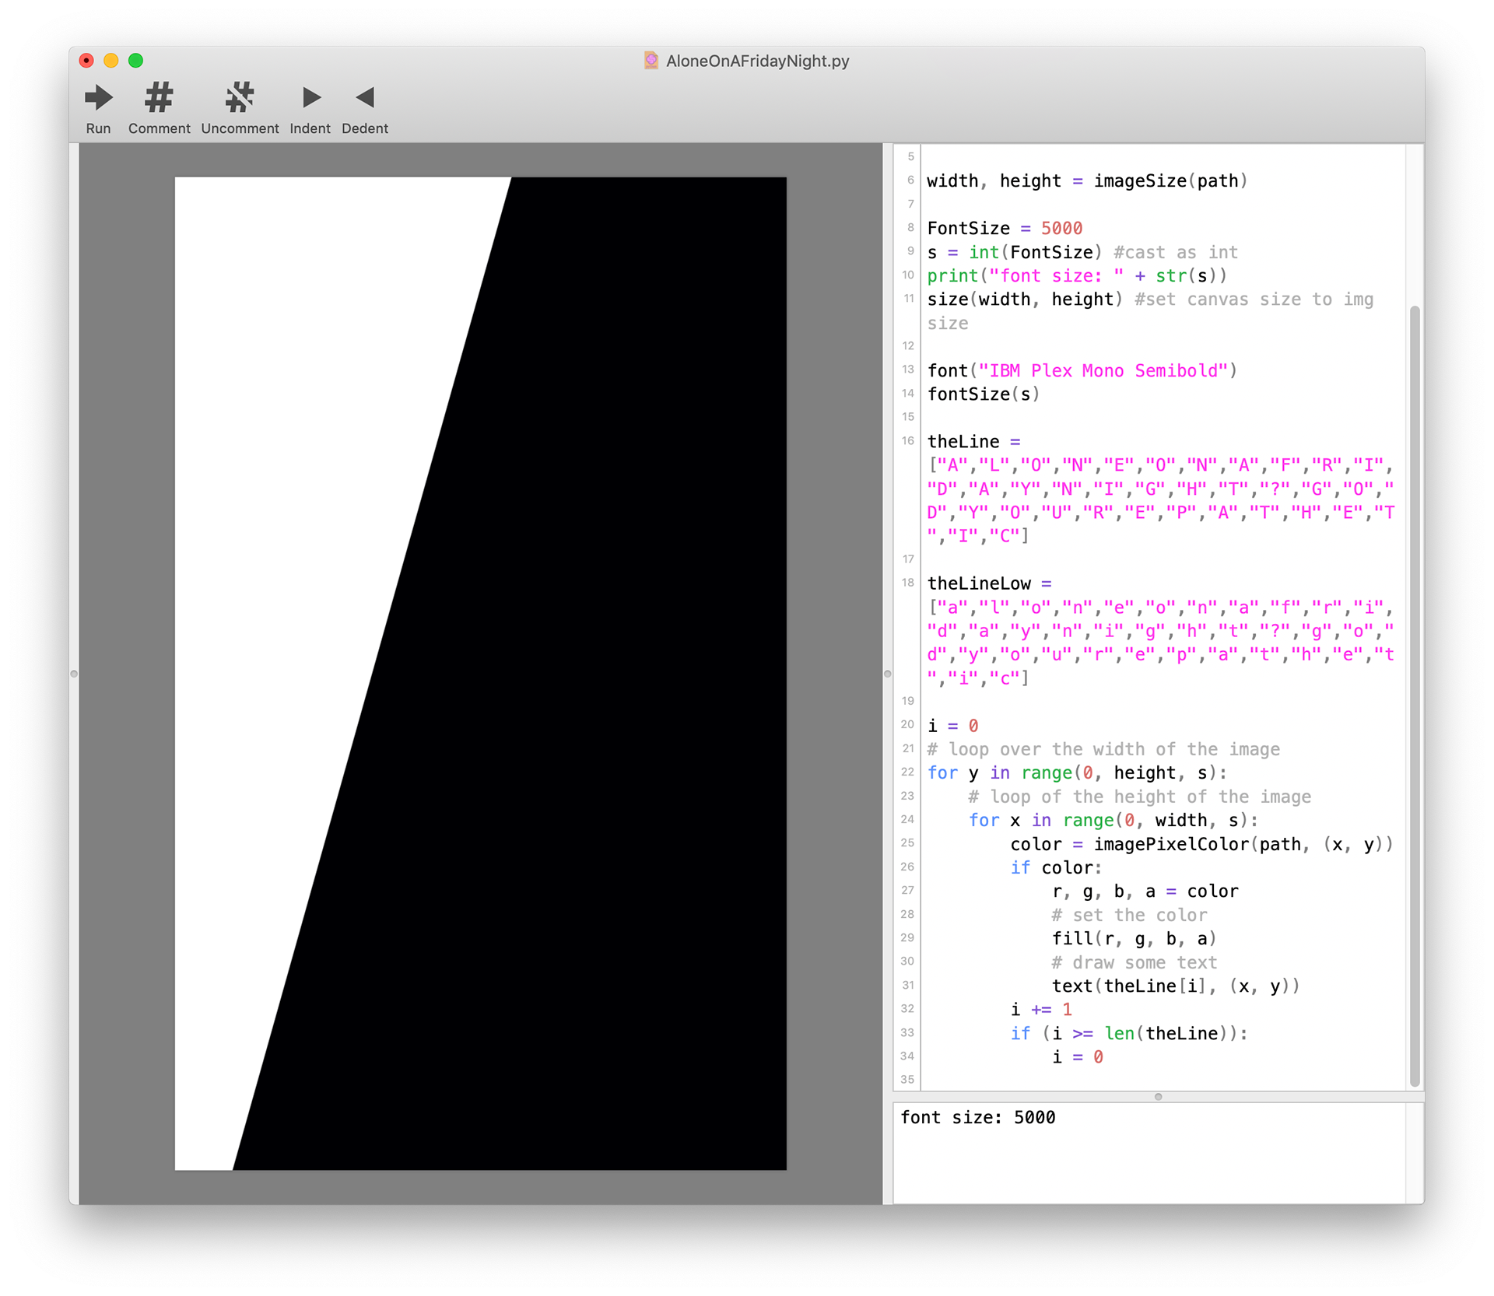Click the Dedent left-triangle icon

(x=365, y=98)
